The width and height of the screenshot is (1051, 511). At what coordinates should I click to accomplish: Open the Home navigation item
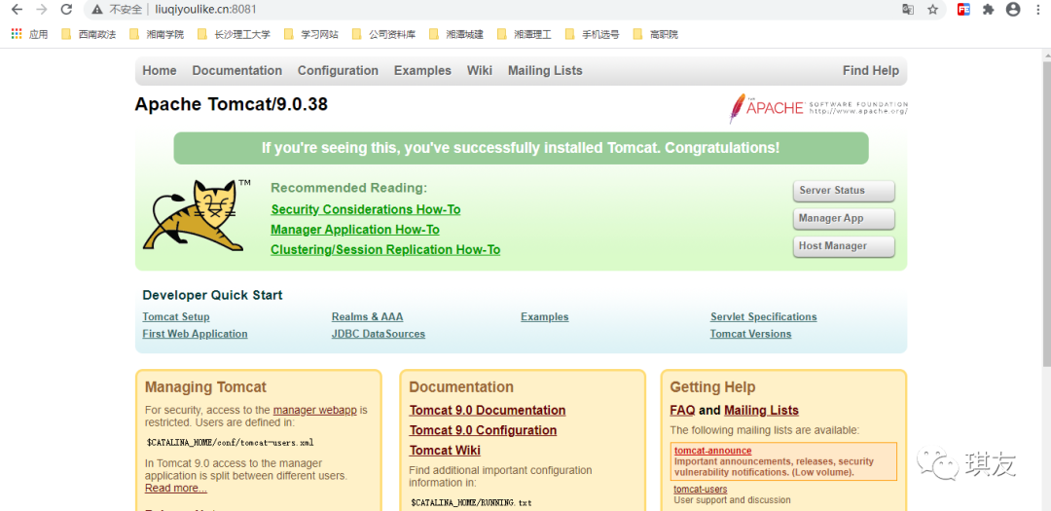[x=160, y=70]
